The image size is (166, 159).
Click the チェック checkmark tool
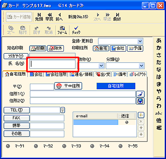(76, 30)
